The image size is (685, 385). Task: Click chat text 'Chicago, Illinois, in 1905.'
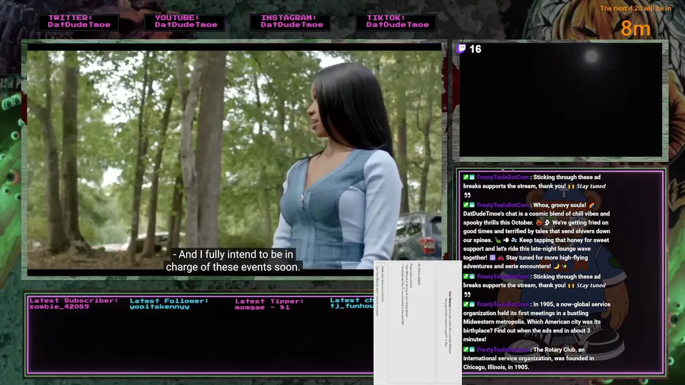[496, 367]
